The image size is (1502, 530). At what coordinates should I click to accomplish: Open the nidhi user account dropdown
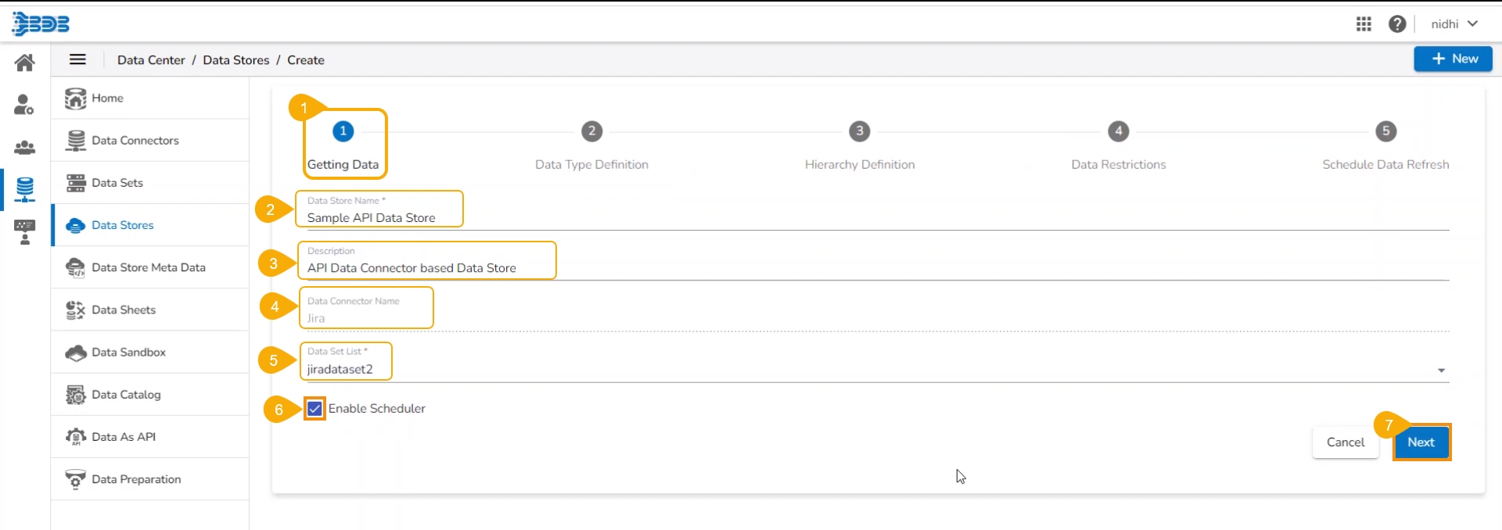[1453, 24]
